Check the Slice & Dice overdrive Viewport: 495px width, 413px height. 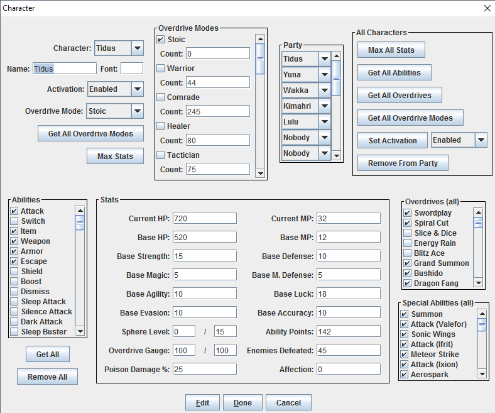click(x=408, y=233)
